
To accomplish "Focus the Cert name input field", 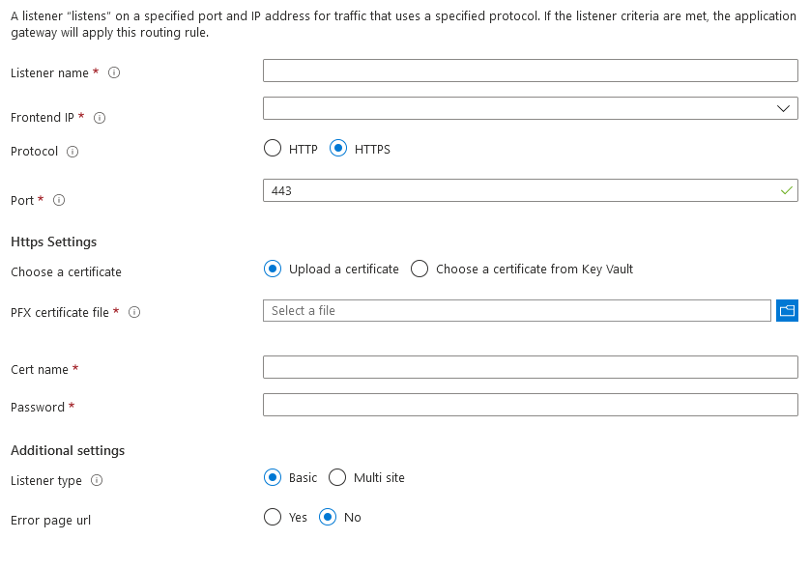I will point(530,367).
